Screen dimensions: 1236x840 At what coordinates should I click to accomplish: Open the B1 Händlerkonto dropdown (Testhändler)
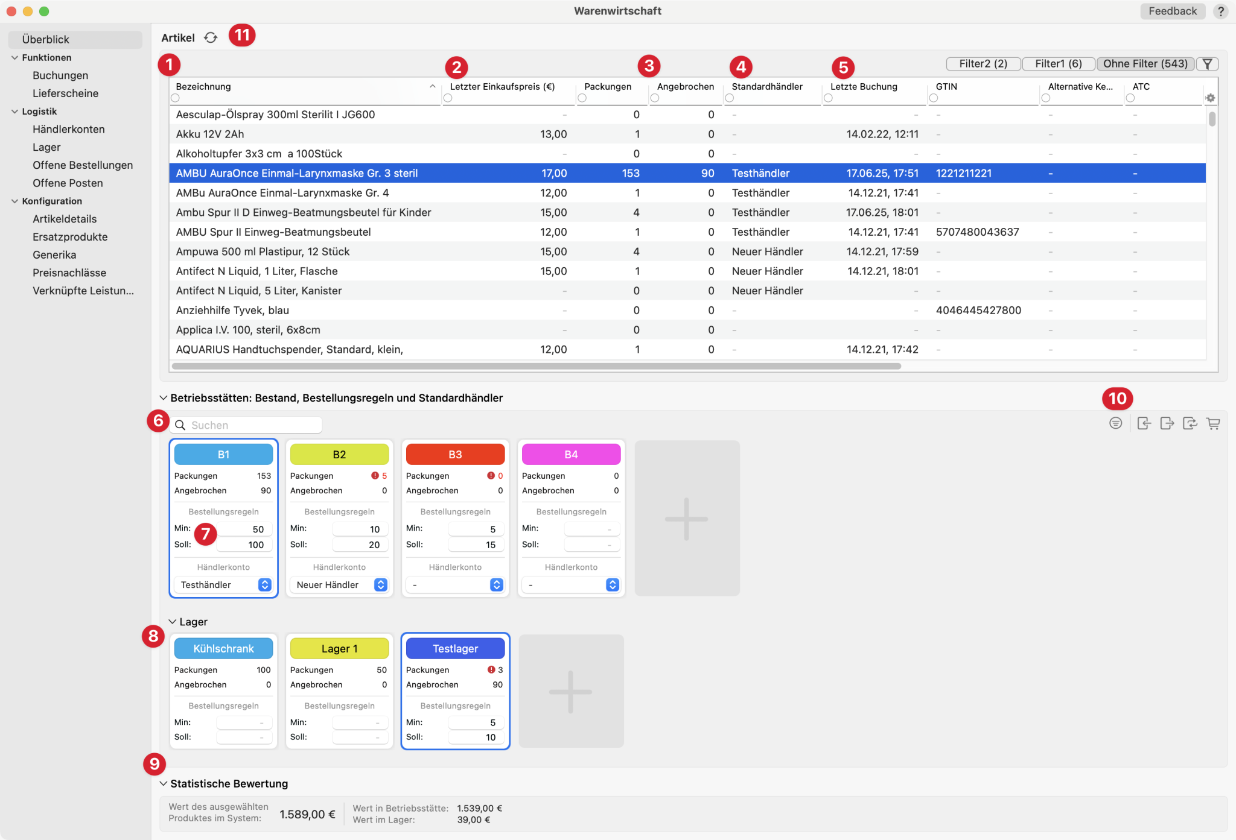coord(223,585)
